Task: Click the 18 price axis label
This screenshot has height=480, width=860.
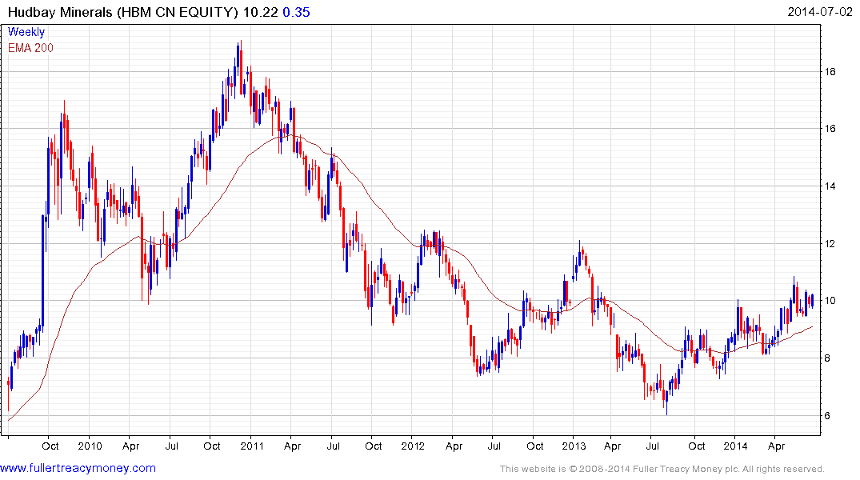Action: point(830,71)
